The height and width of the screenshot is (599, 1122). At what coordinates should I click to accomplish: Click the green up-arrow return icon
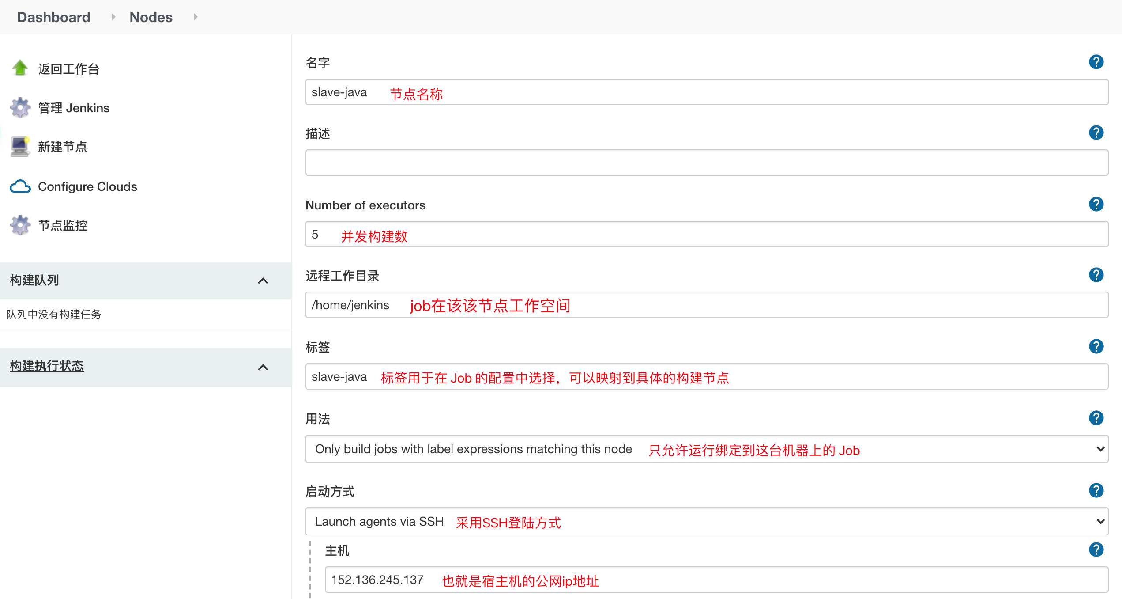[x=20, y=68]
